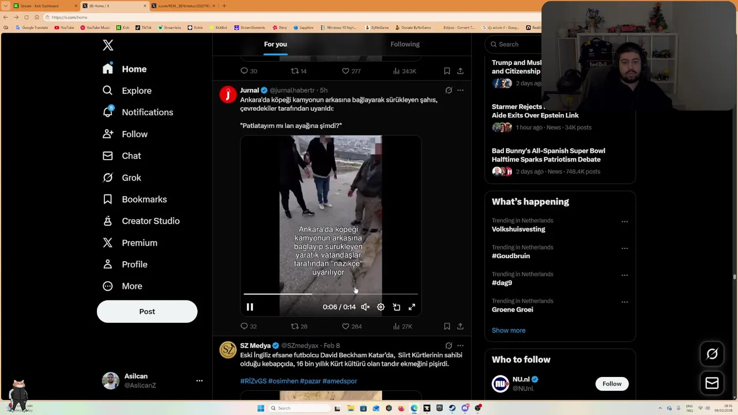This screenshot has width=738, height=415.
Task: Toggle picture-in-picture on the video
Action: 396,307
